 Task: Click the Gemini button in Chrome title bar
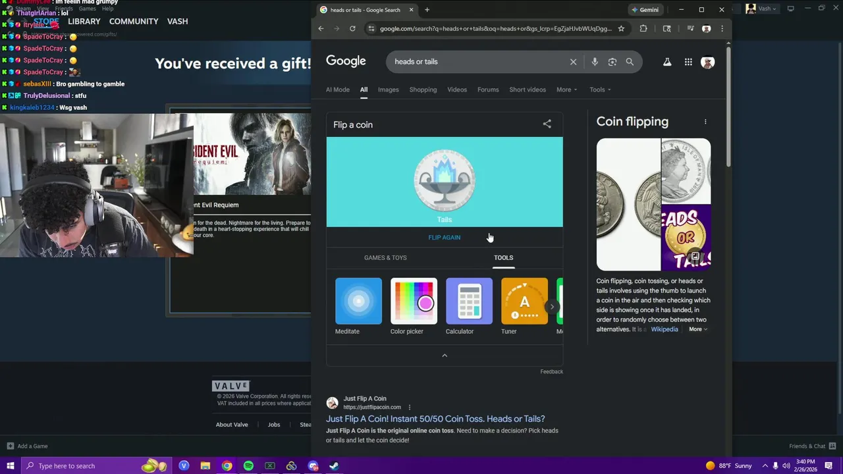tap(645, 10)
